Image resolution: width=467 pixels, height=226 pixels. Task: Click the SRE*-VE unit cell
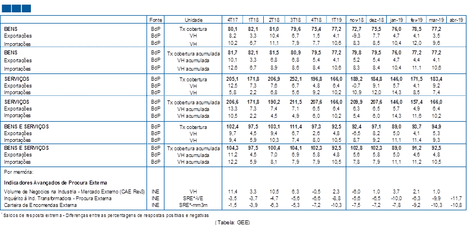[194, 198]
